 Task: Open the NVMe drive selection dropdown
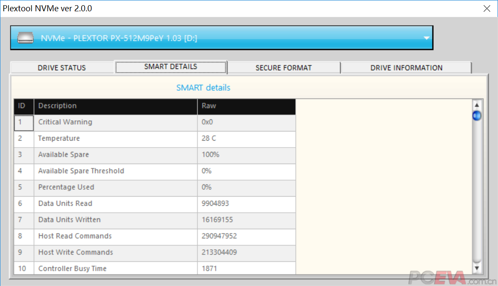tap(222, 38)
